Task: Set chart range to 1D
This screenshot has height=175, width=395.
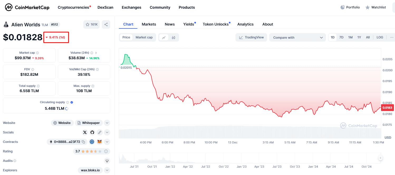Action: (333, 37)
